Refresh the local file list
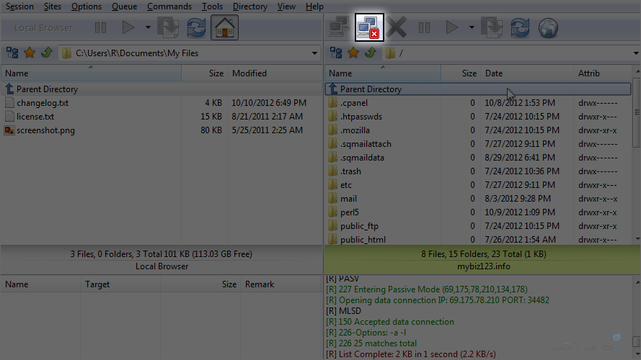Viewport: 641px width, 360px height. click(x=196, y=28)
